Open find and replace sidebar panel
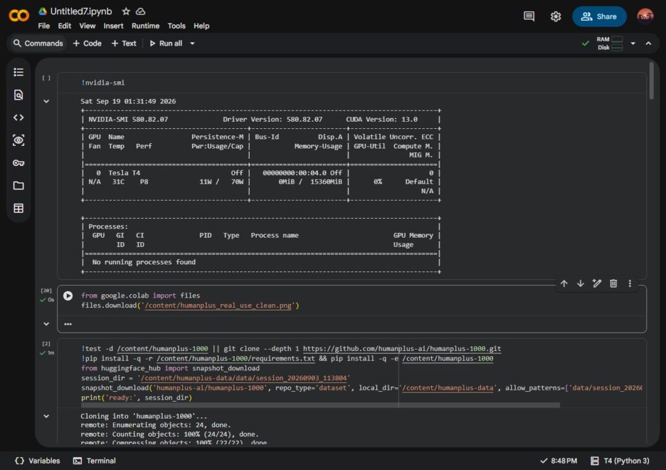 click(18, 95)
